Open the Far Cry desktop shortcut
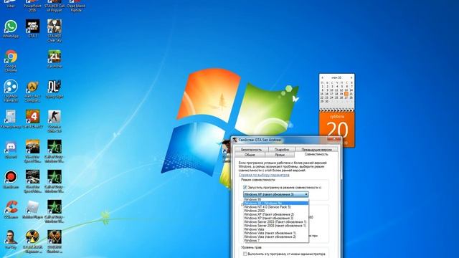The width and height of the screenshot is (459, 258). 11,239
